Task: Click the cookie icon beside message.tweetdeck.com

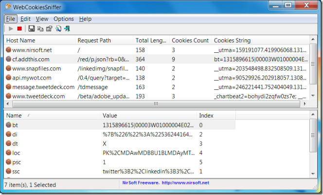Action: (8, 87)
